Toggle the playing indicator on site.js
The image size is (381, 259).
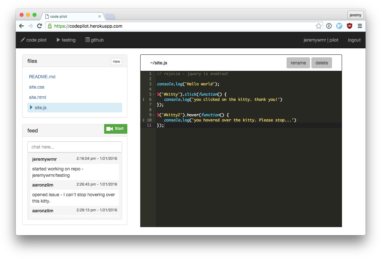pos(32,108)
